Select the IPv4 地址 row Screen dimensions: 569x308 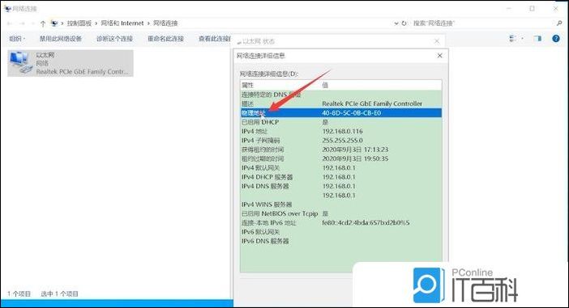[x=341, y=132]
